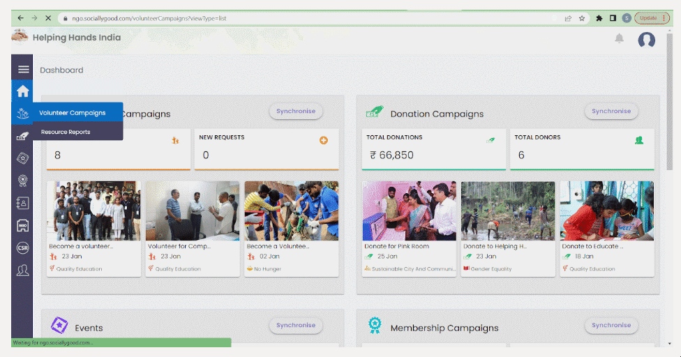
Task: Open the notifications bell
Action: [620, 38]
